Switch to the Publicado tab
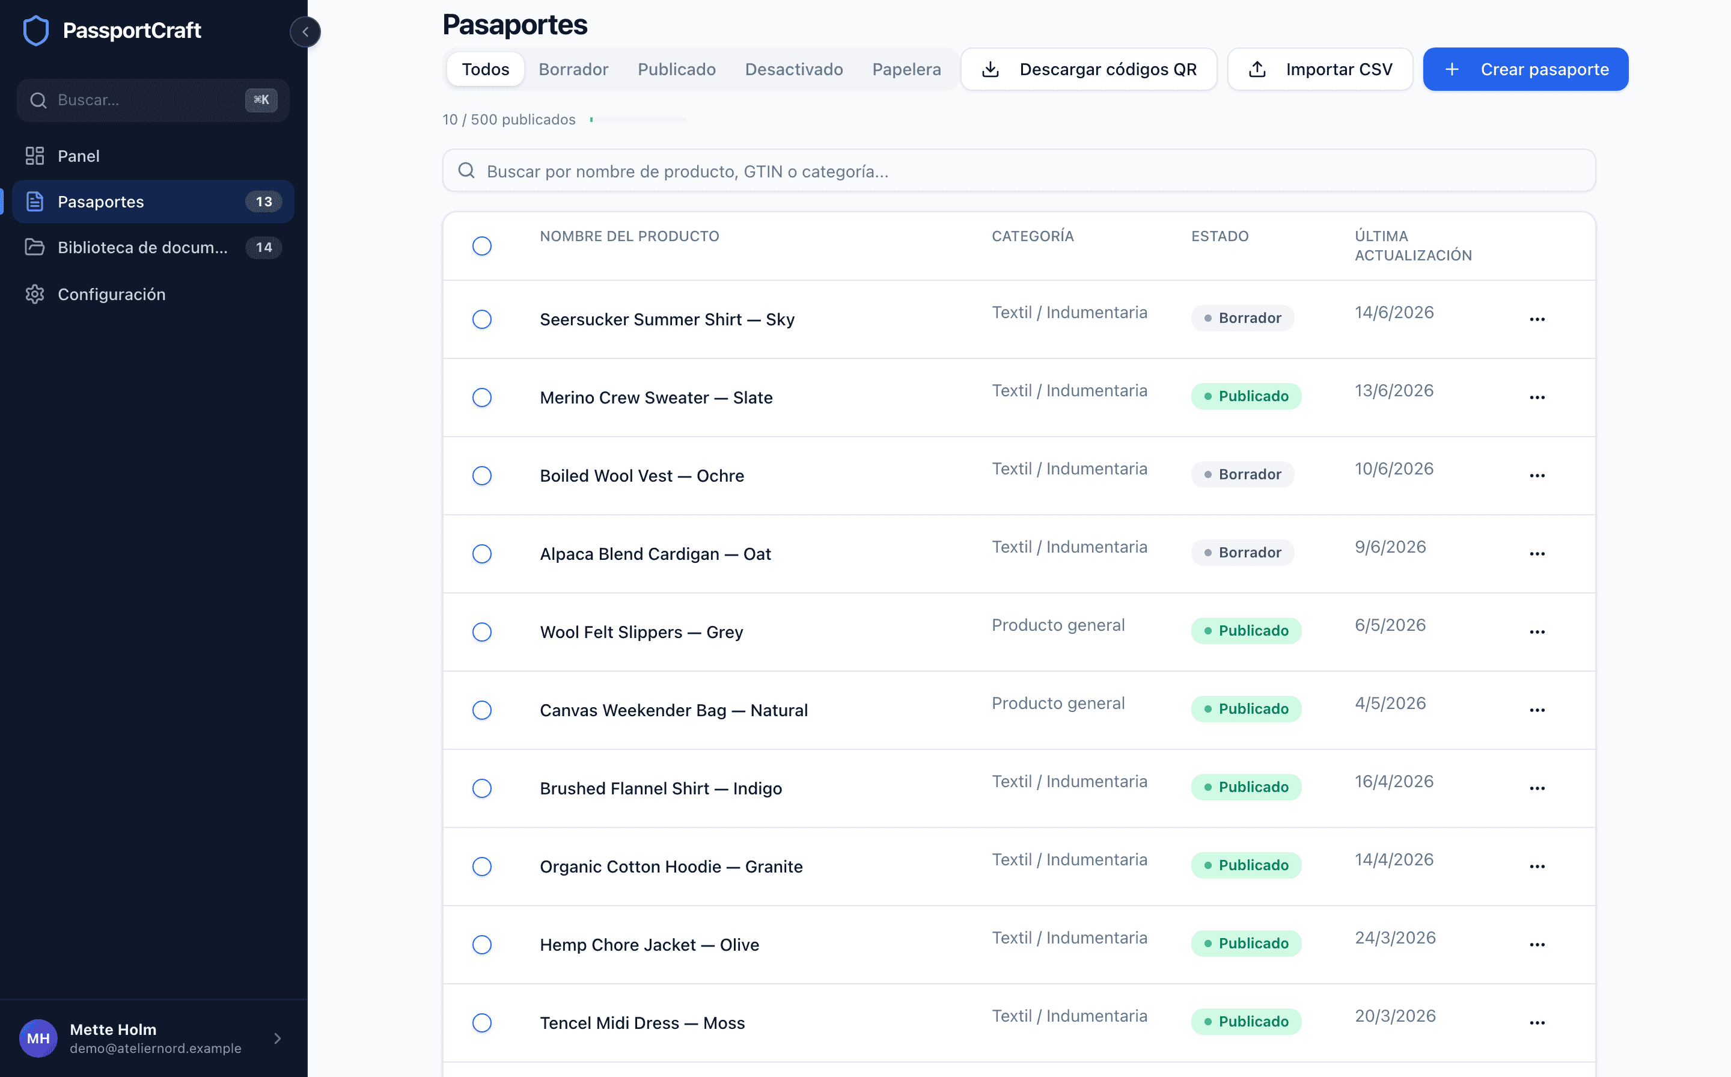 pyautogui.click(x=677, y=69)
